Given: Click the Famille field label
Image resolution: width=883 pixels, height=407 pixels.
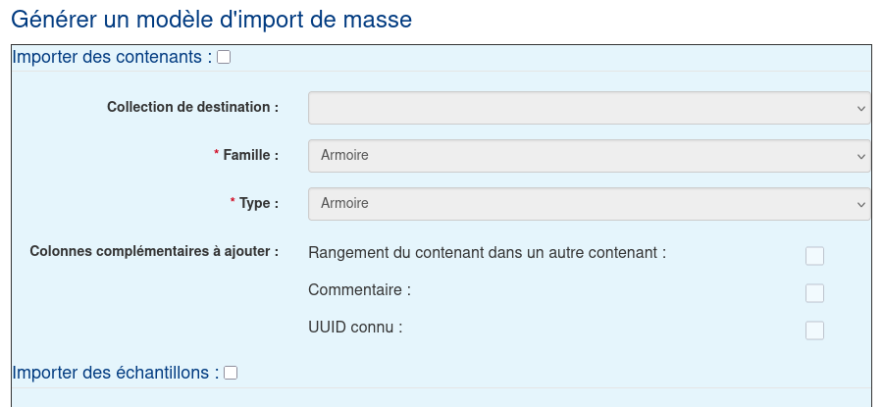Looking at the screenshot, I should [x=251, y=155].
